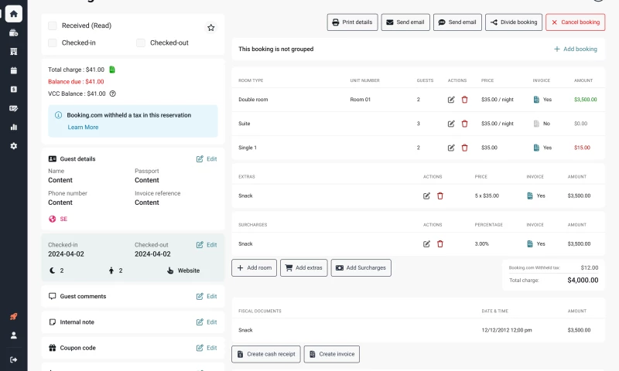Click invoice icon in Suite row
Viewport: 619px width, 371px height.
coord(536,124)
